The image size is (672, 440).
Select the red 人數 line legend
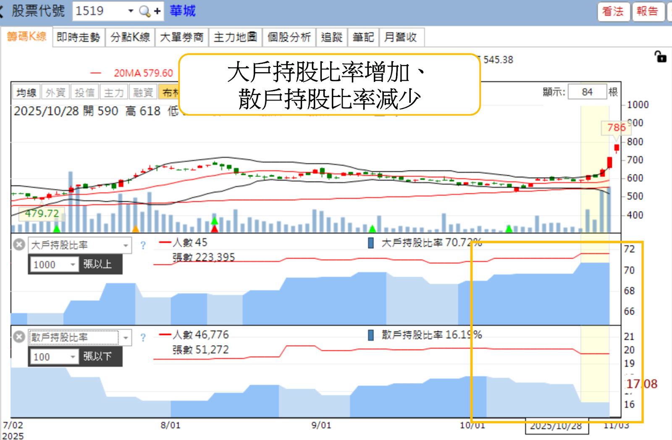(168, 243)
